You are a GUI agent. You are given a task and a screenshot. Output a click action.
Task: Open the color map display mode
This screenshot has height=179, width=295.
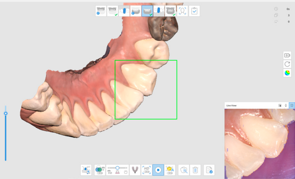tap(287, 73)
